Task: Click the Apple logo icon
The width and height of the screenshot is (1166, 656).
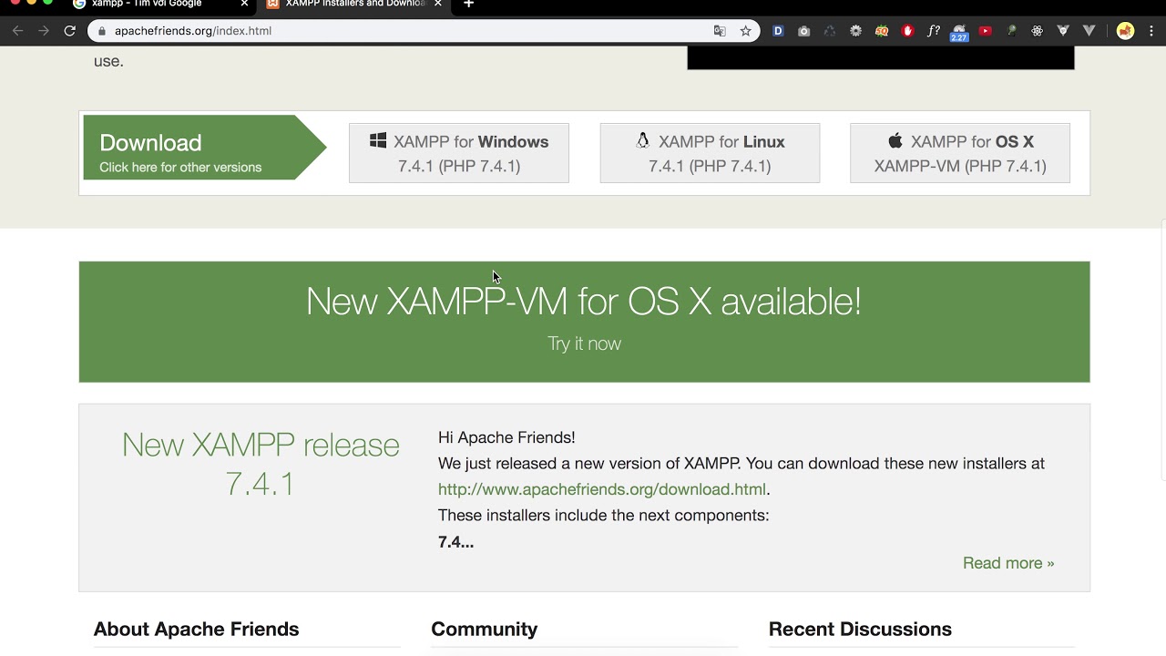Action: (895, 140)
